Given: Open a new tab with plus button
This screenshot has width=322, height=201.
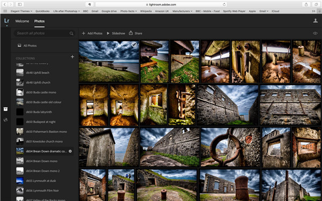Looking at the screenshot, I should tap(319, 11).
